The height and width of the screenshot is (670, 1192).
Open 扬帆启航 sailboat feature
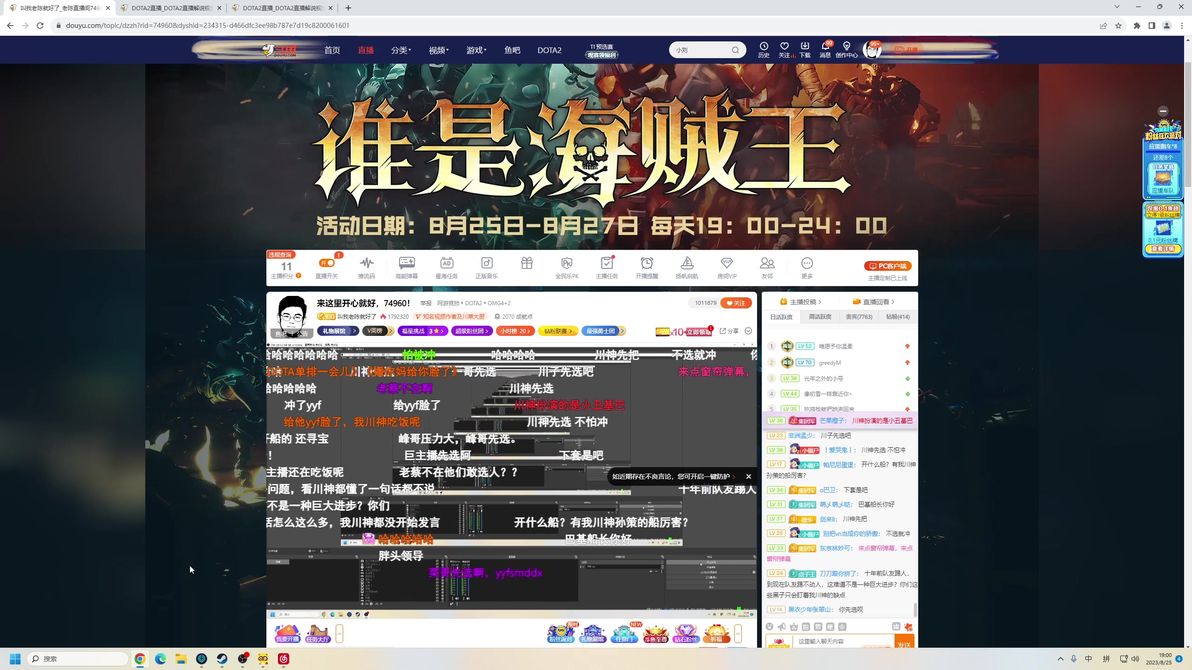tap(687, 268)
